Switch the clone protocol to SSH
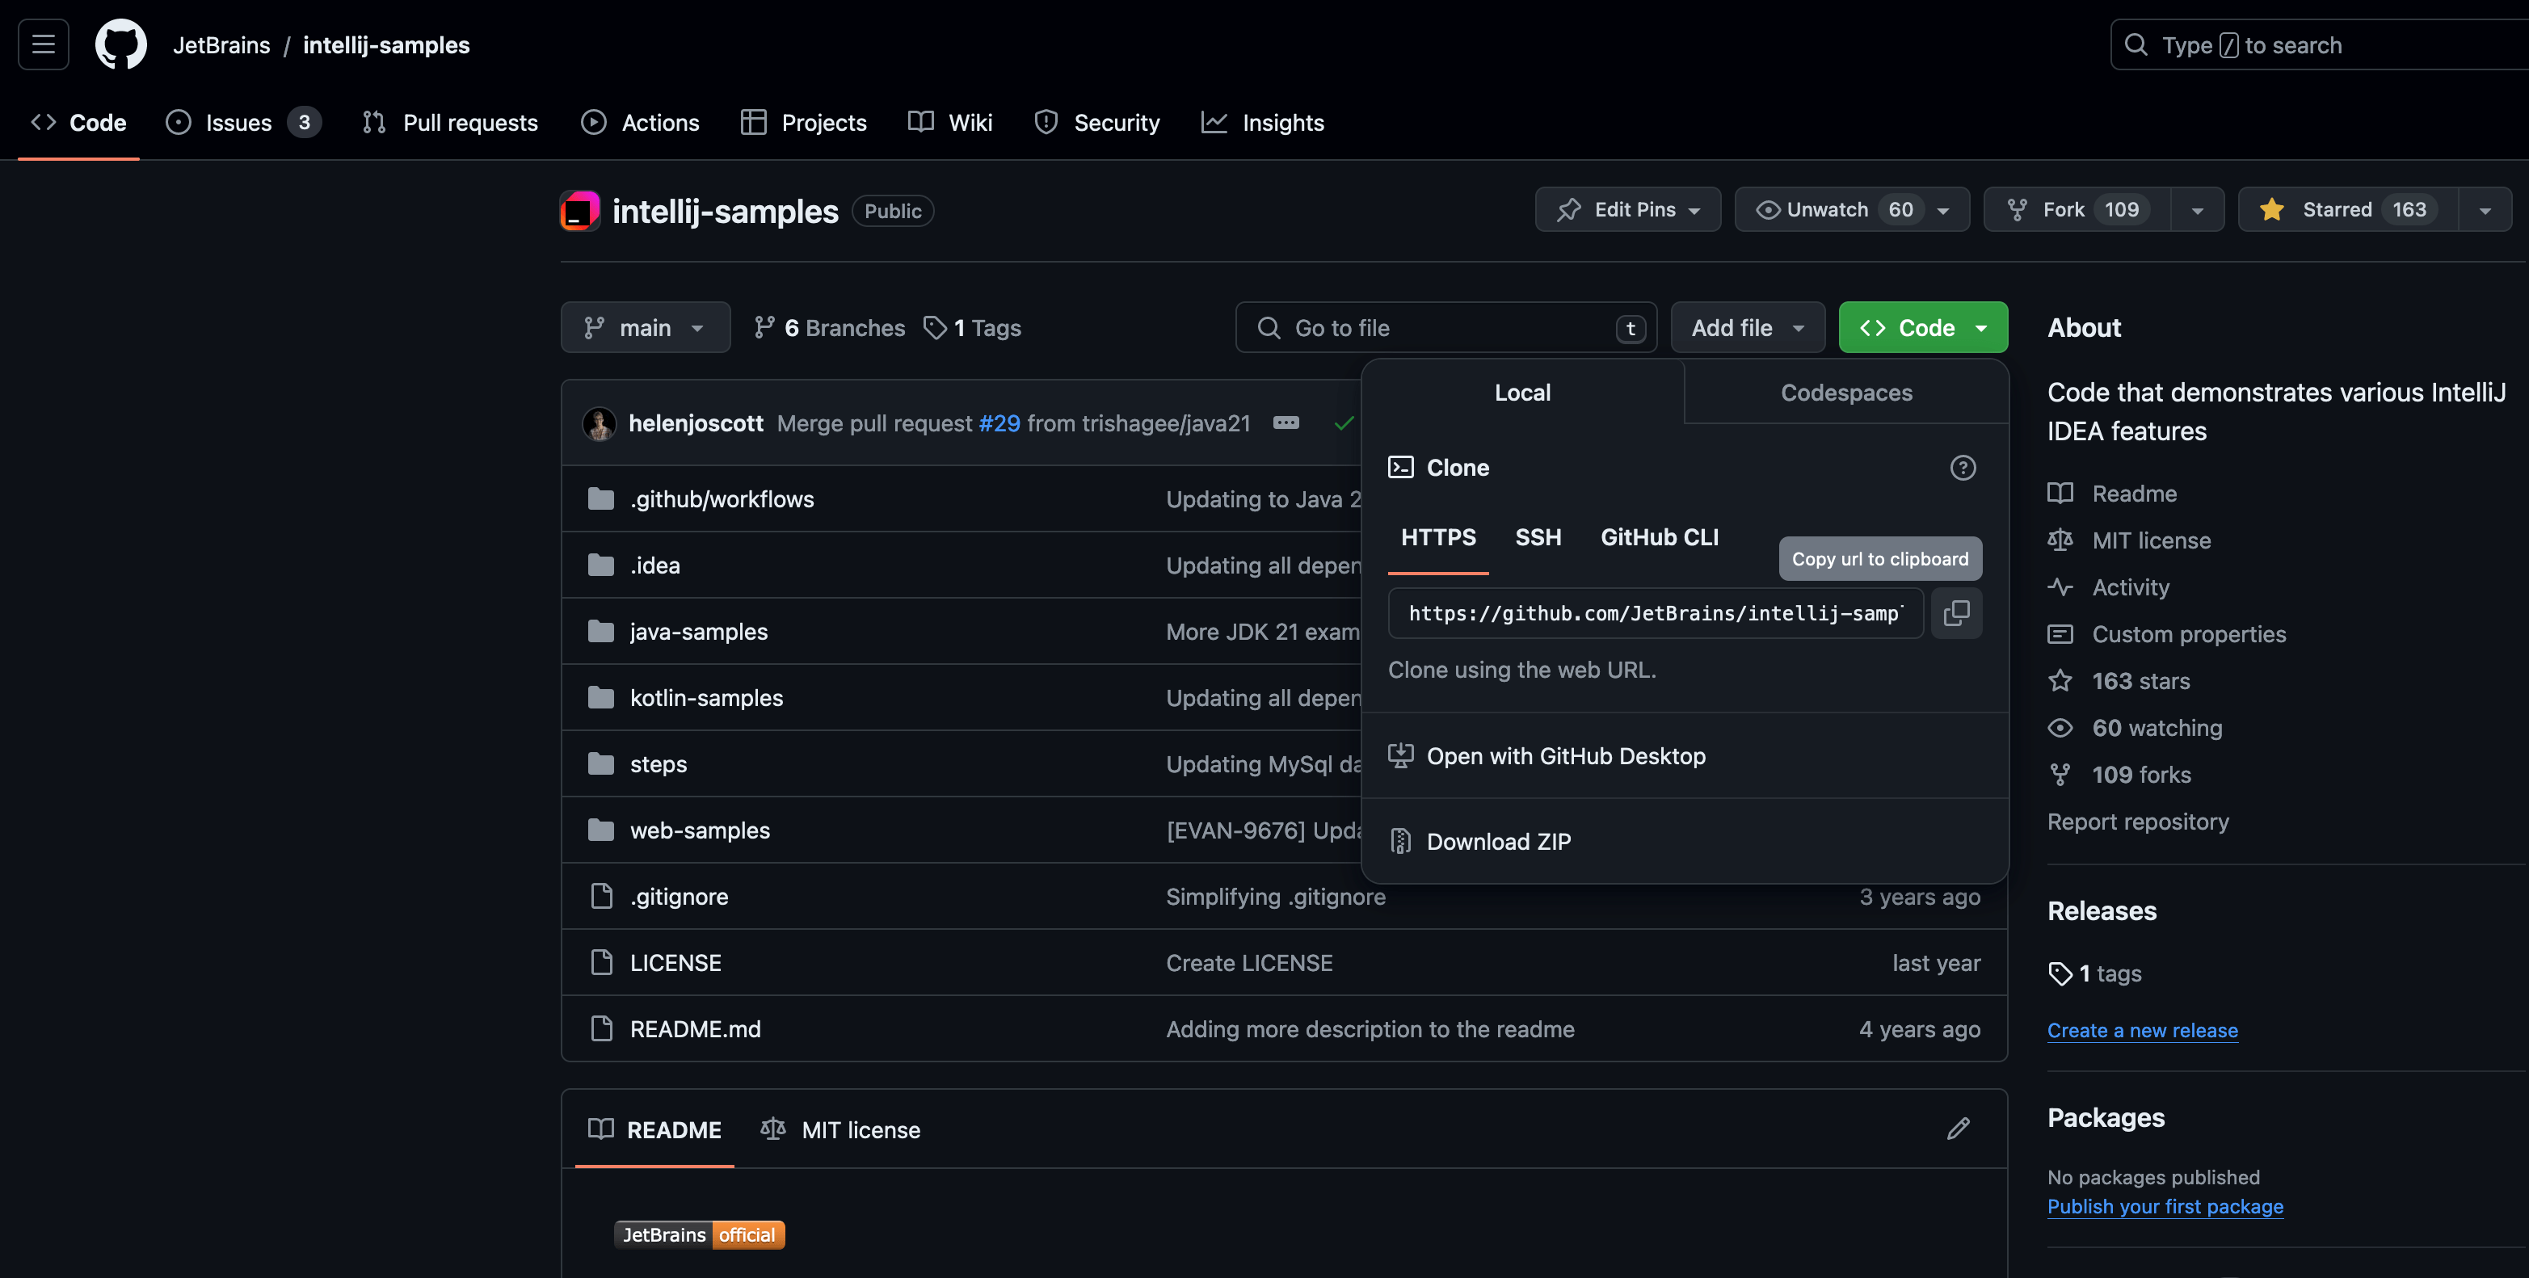Image resolution: width=2529 pixels, height=1278 pixels. 1538,537
